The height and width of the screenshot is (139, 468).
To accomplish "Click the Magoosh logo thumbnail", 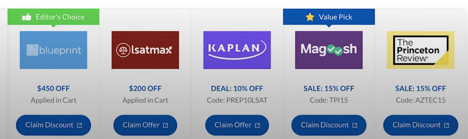I will [x=329, y=50].
